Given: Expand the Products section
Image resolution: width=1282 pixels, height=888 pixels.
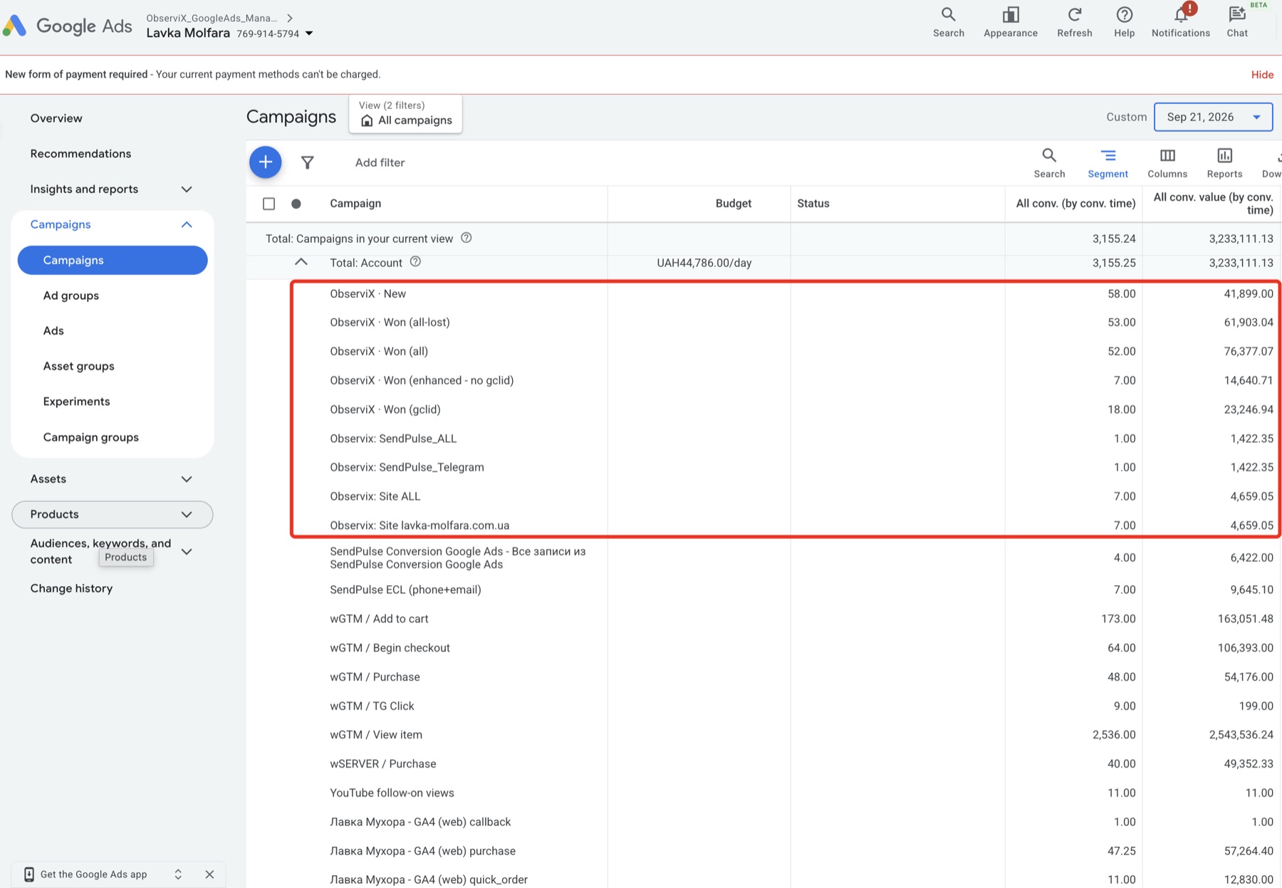Looking at the screenshot, I should click(187, 514).
